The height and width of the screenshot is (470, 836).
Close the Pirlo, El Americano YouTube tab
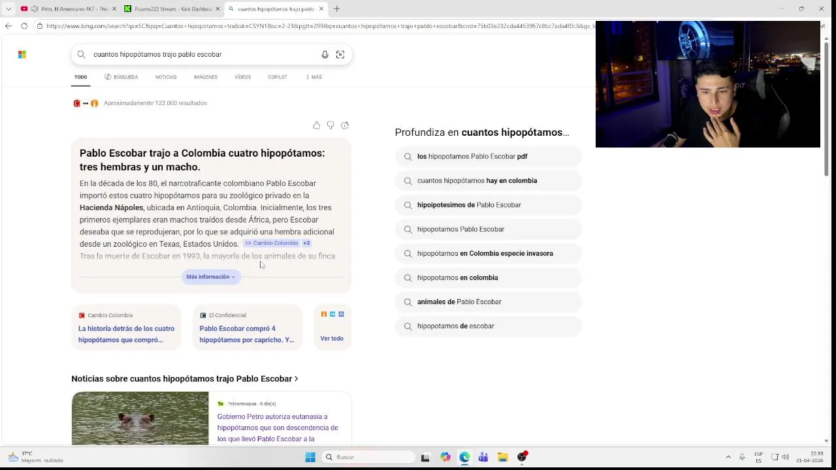coord(114,8)
